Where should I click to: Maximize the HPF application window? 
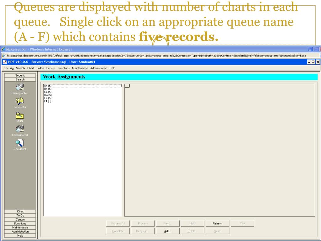coord(313,62)
